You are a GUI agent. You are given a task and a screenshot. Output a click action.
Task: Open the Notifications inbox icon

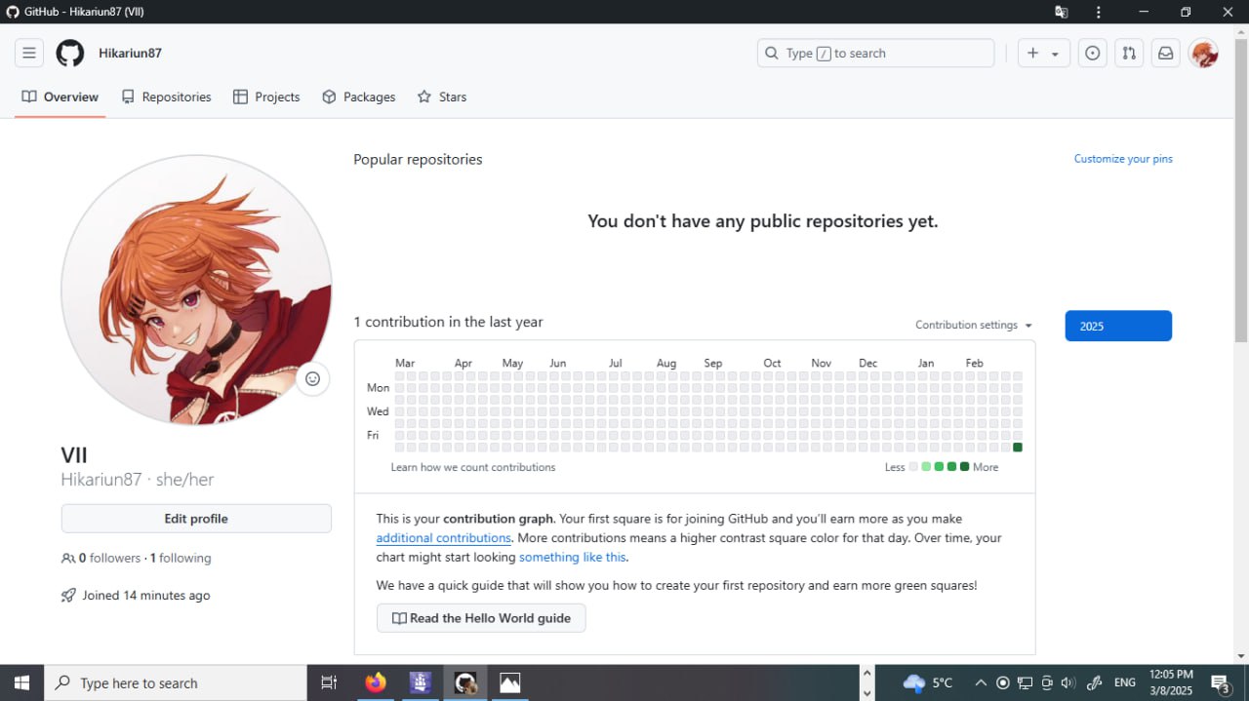pyautogui.click(x=1165, y=54)
